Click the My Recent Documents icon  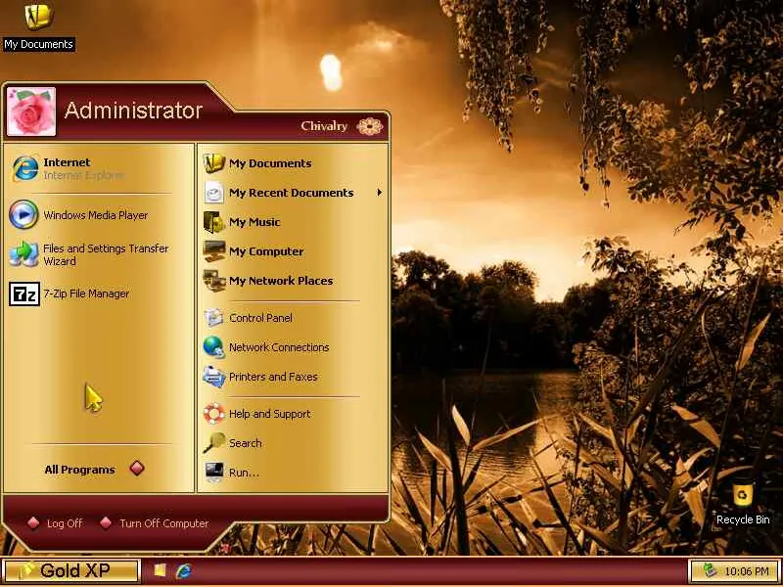click(214, 193)
